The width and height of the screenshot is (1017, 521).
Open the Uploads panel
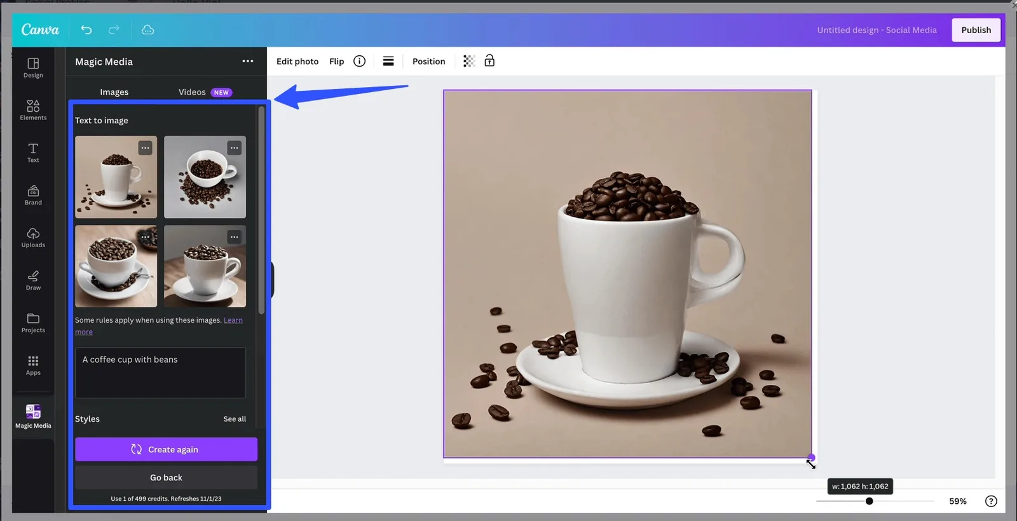click(x=33, y=237)
